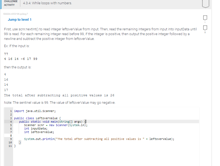Click the CHALLENGE ACTIVITY label
Image resolution: width=220 pixels, height=166 pixels.
11,3
